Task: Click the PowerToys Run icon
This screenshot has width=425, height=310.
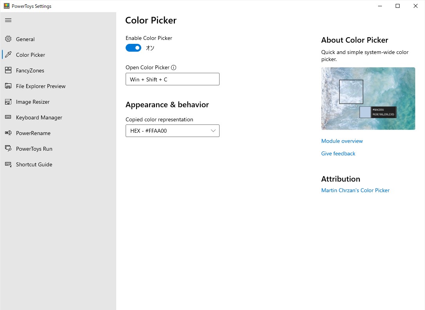Action: pyautogui.click(x=8, y=149)
